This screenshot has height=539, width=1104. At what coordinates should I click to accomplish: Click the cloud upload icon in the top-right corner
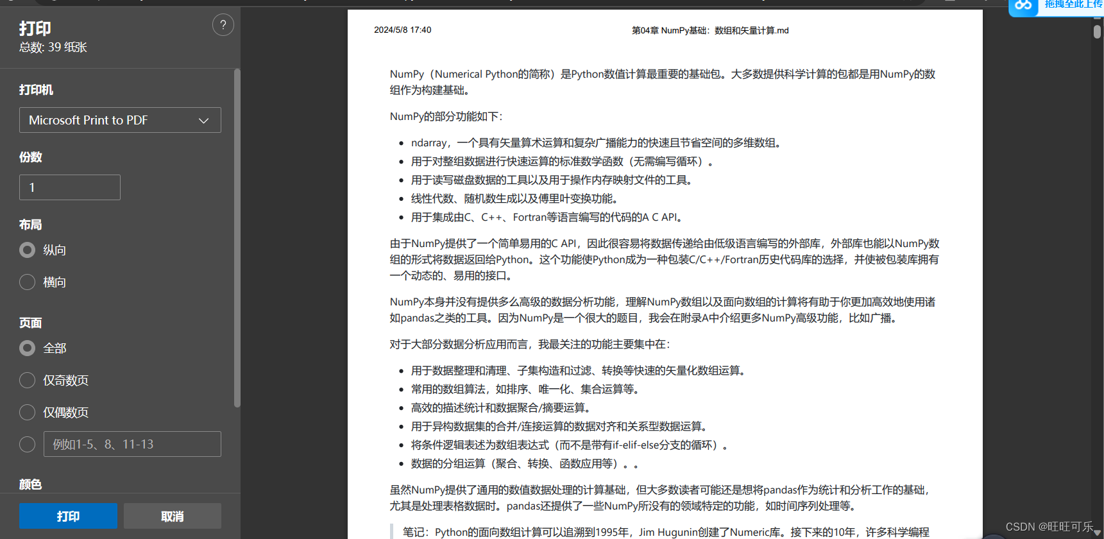(x=1023, y=6)
